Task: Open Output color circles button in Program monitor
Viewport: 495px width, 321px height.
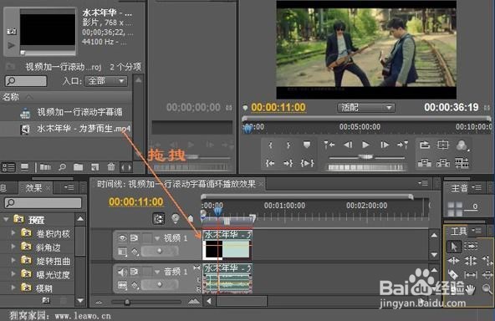Action: (x=462, y=145)
